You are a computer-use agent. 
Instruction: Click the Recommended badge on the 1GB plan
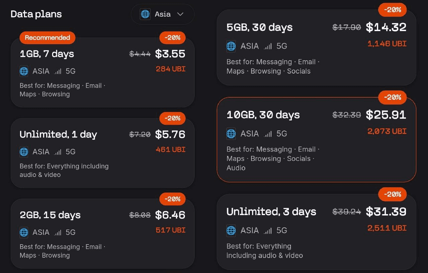tap(47, 37)
